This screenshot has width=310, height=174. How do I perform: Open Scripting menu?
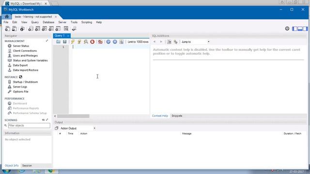87,22
